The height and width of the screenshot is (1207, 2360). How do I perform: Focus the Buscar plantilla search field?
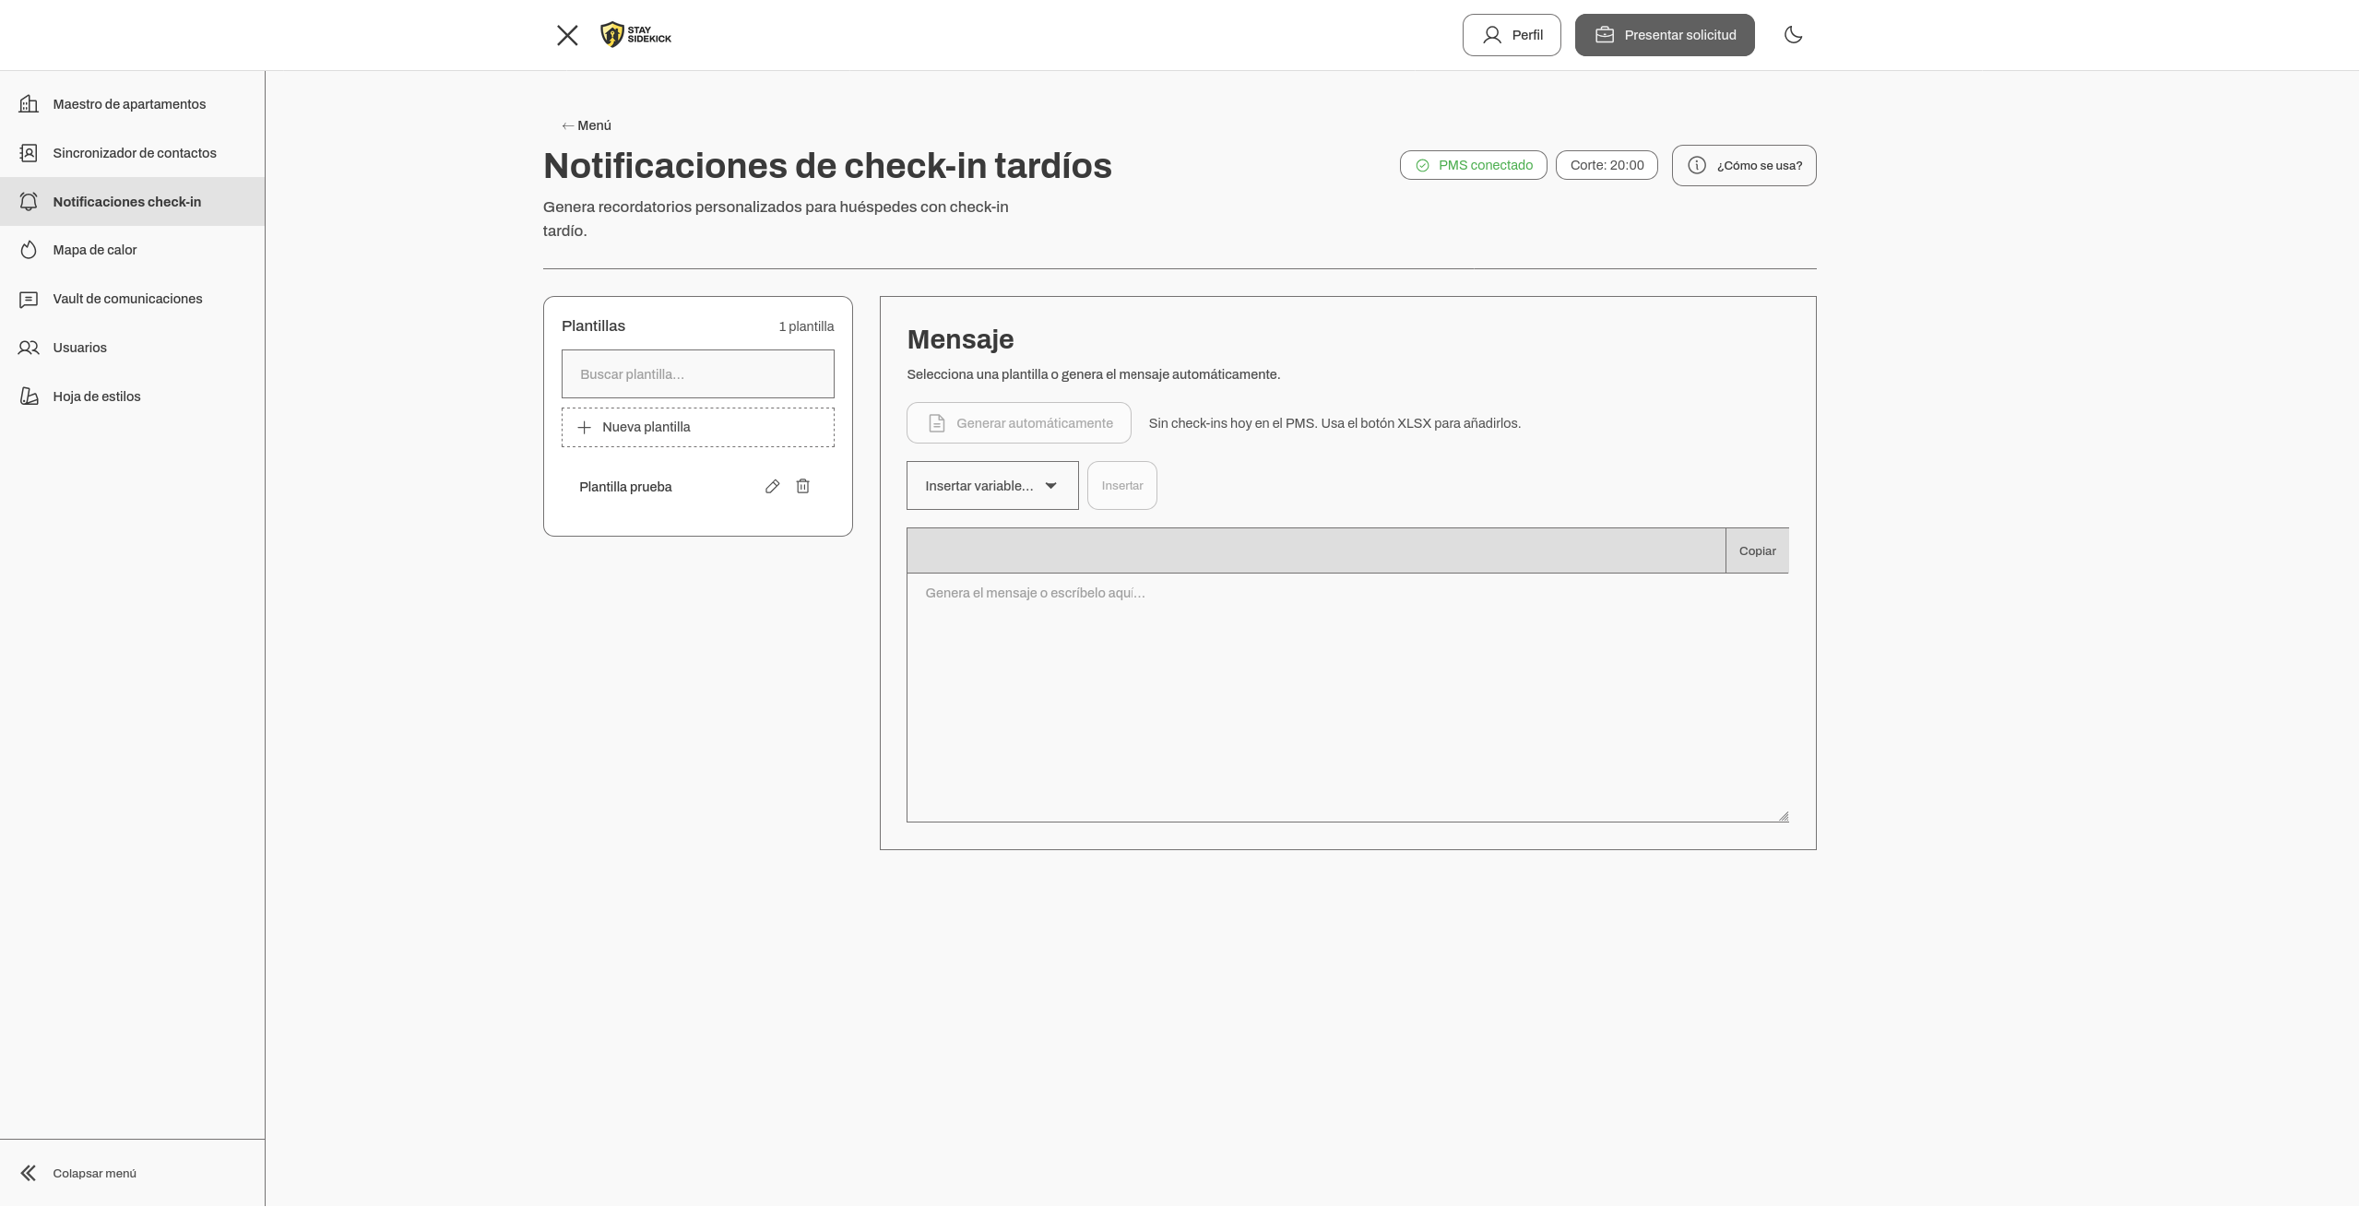pyautogui.click(x=697, y=373)
